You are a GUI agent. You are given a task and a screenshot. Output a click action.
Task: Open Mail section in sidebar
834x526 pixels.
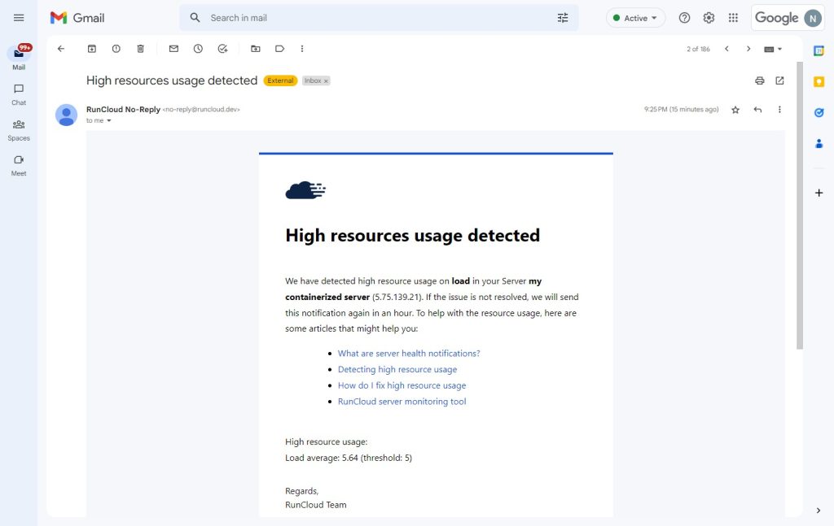click(x=19, y=58)
